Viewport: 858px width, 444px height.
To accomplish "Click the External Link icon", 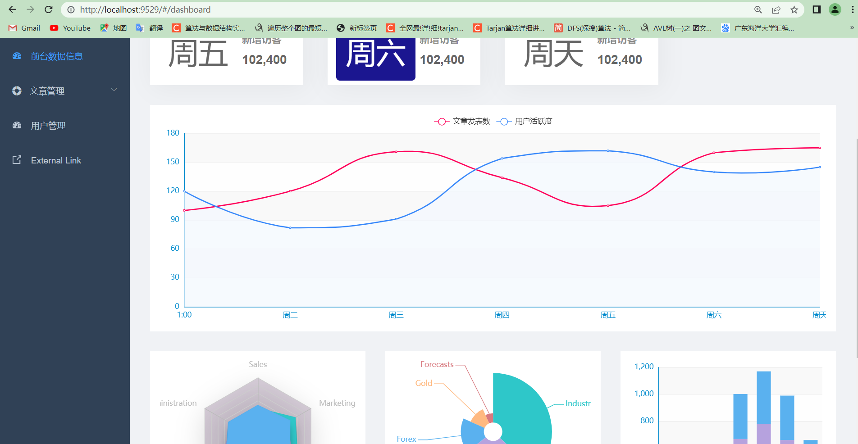I will pyautogui.click(x=17, y=160).
